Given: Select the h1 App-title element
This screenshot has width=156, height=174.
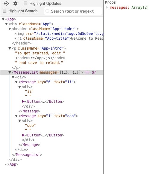Looking at the screenshot, I should click(x=59, y=38).
